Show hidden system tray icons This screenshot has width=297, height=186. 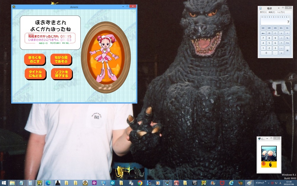click(268, 183)
